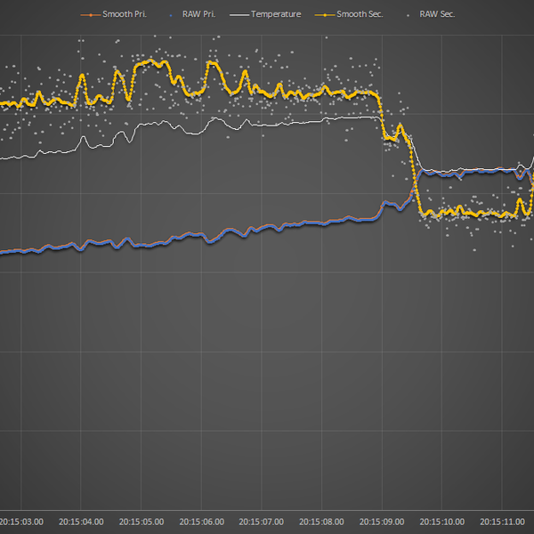Click the Smooth Pri. legend entry
Screen dimensions: 534x534
[x=113, y=14]
